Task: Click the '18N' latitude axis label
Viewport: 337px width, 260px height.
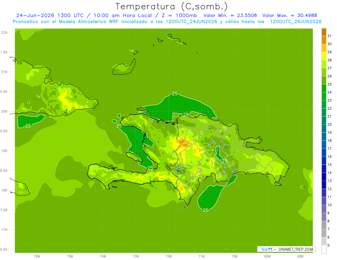Action: (x=4, y=190)
